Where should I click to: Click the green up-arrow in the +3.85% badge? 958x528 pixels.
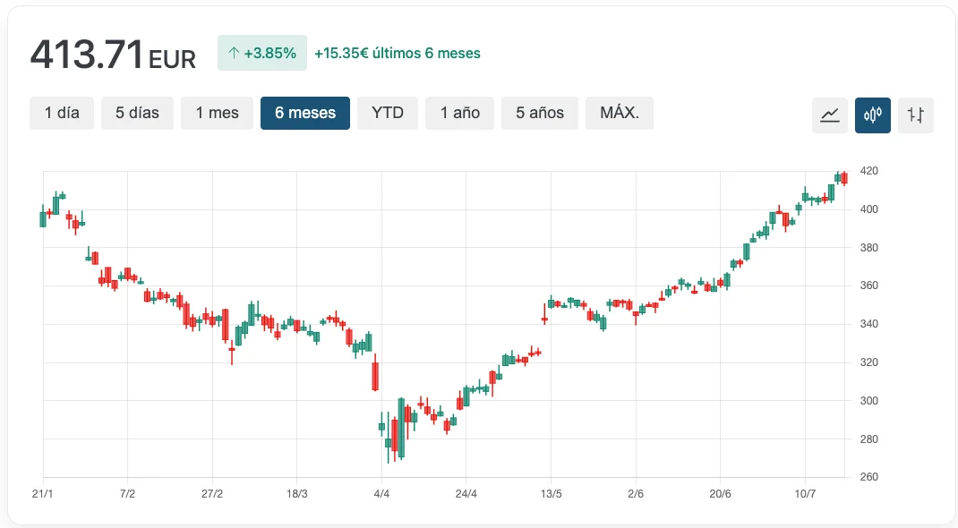(233, 53)
